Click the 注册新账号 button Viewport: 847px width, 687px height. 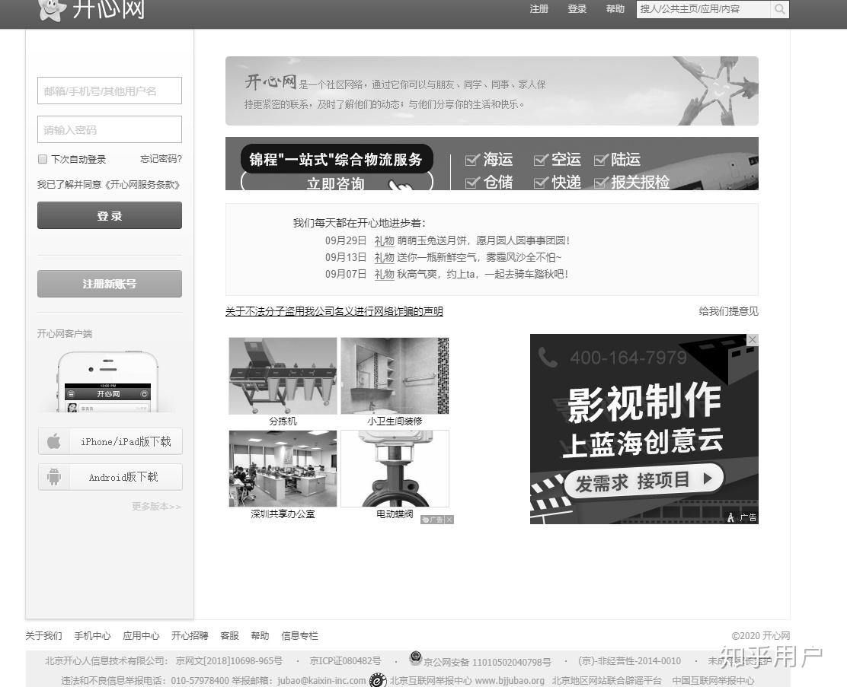coord(110,284)
